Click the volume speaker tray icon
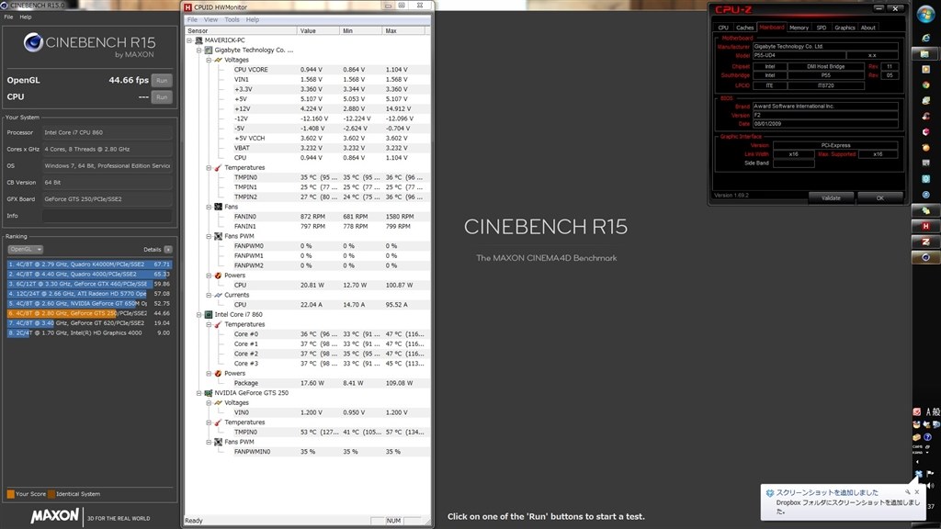This screenshot has height=529, width=941. (x=931, y=485)
